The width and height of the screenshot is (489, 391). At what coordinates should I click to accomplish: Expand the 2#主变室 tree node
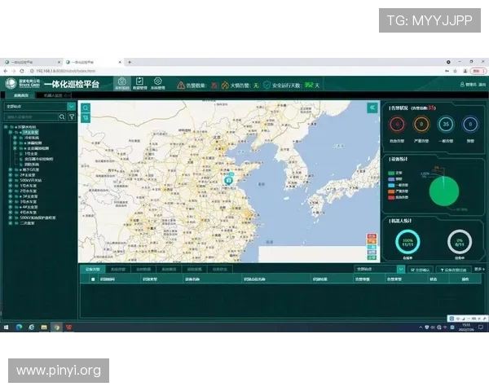click(11, 175)
